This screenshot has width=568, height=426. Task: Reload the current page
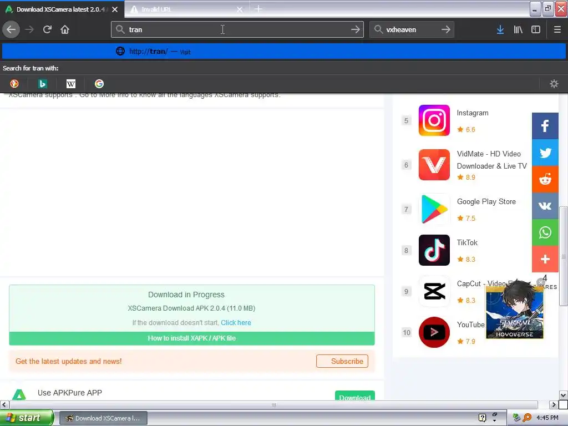[47, 29]
